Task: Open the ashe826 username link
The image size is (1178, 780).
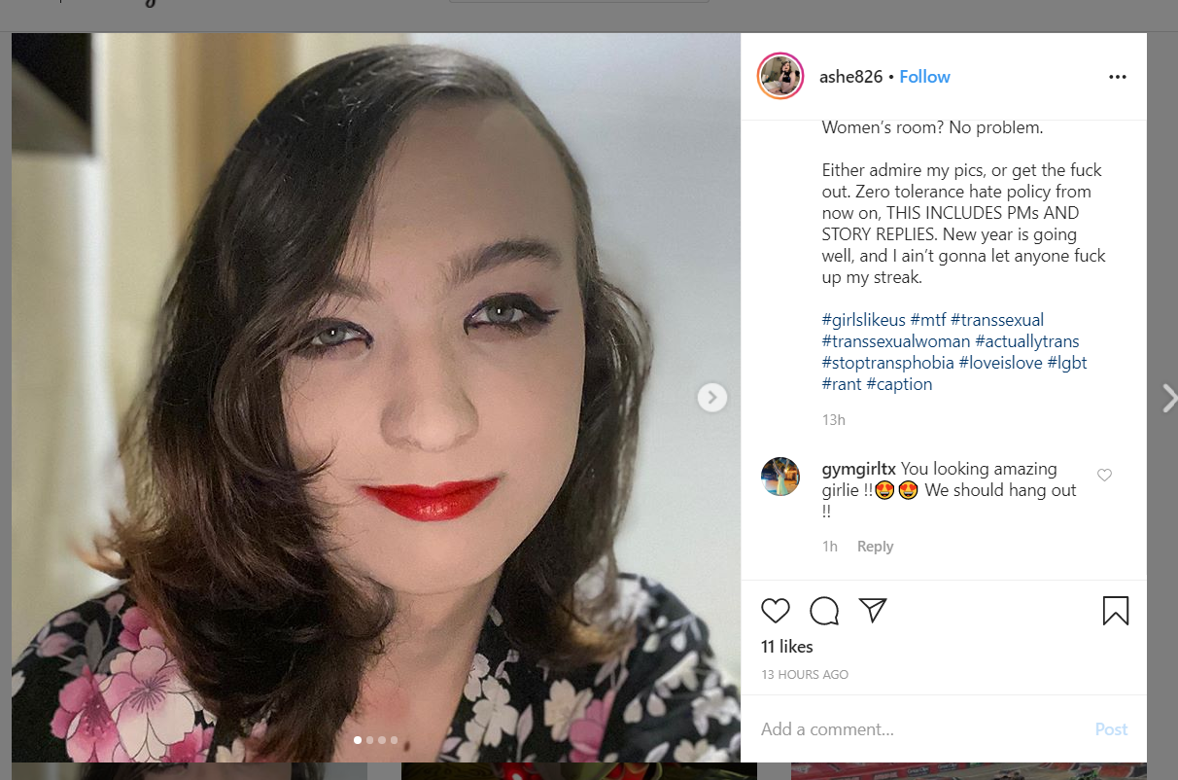Action: pos(851,77)
